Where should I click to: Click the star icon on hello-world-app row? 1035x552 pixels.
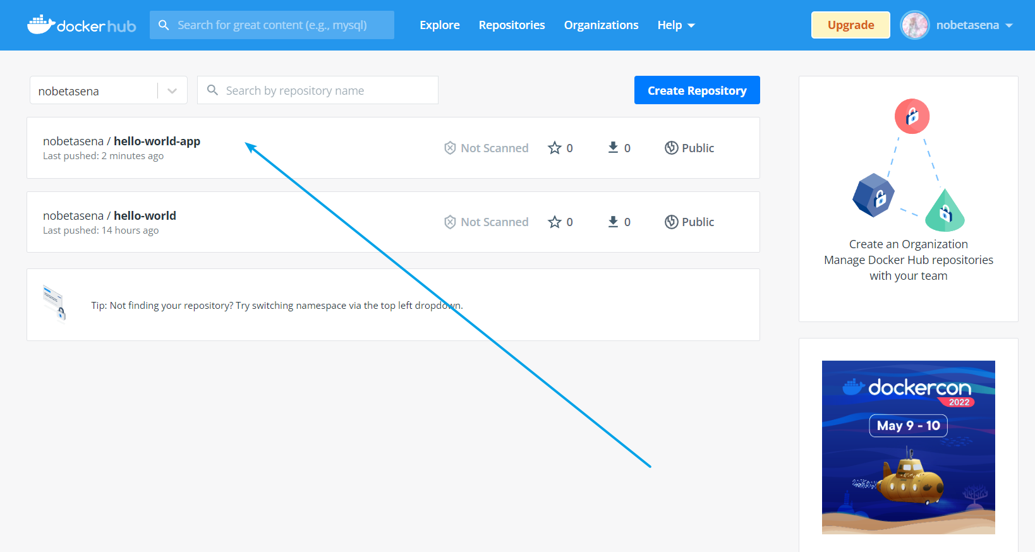(x=555, y=148)
